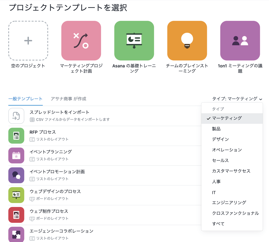Image resolution: width=269 pixels, height=242 pixels.
Task: Select マーケティング in the type filter list
Action: [227, 118]
